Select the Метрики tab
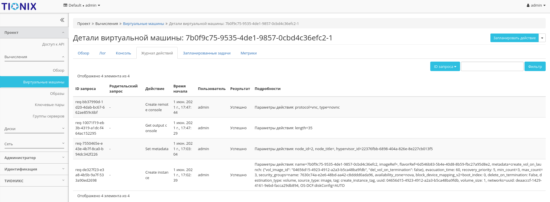The height and width of the screenshot is (202, 550). 248,53
